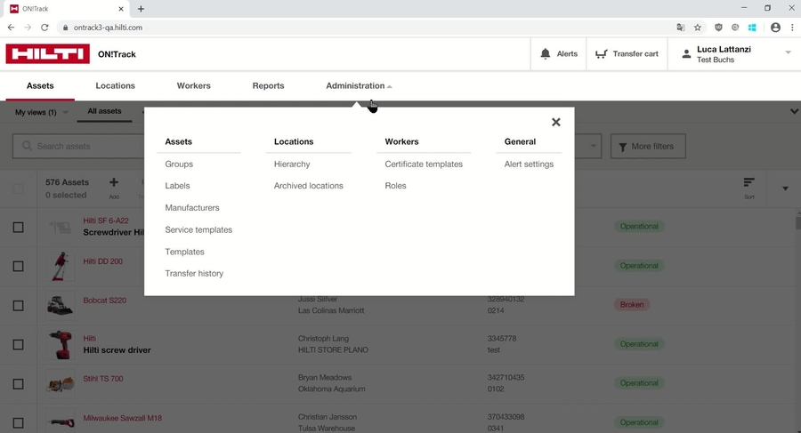
Task: Switch to the Reports tab
Action: tap(268, 85)
